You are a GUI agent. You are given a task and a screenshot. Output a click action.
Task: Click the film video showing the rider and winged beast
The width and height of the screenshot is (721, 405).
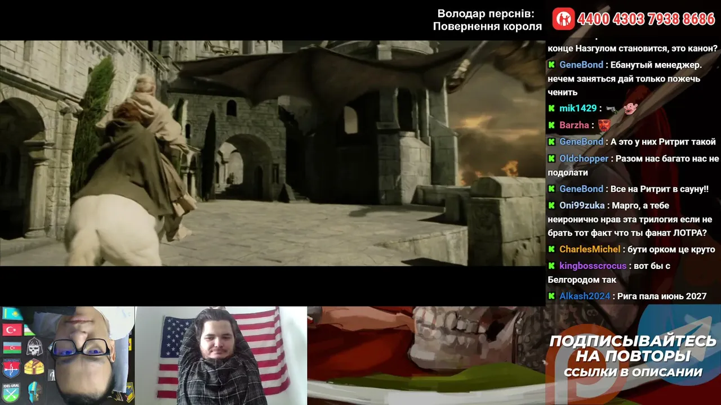273,153
